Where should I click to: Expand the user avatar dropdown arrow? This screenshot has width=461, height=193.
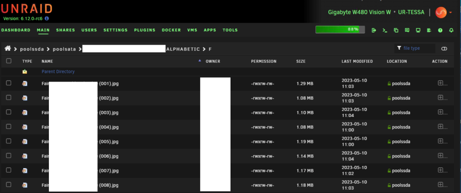451,12
